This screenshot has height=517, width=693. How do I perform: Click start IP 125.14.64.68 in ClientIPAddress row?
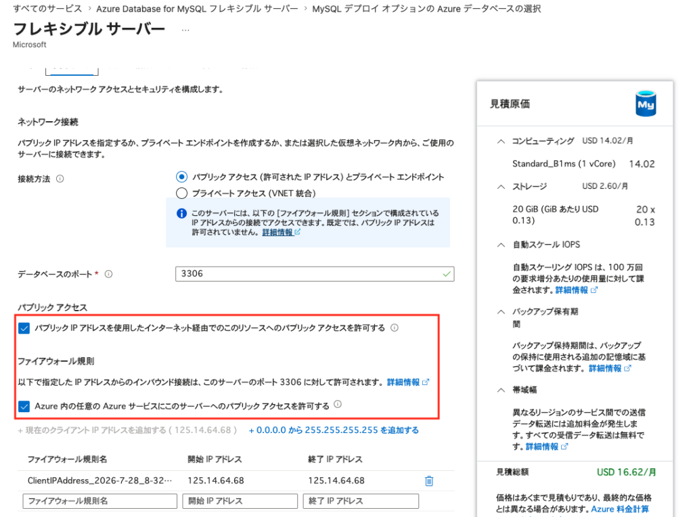[x=216, y=480]
